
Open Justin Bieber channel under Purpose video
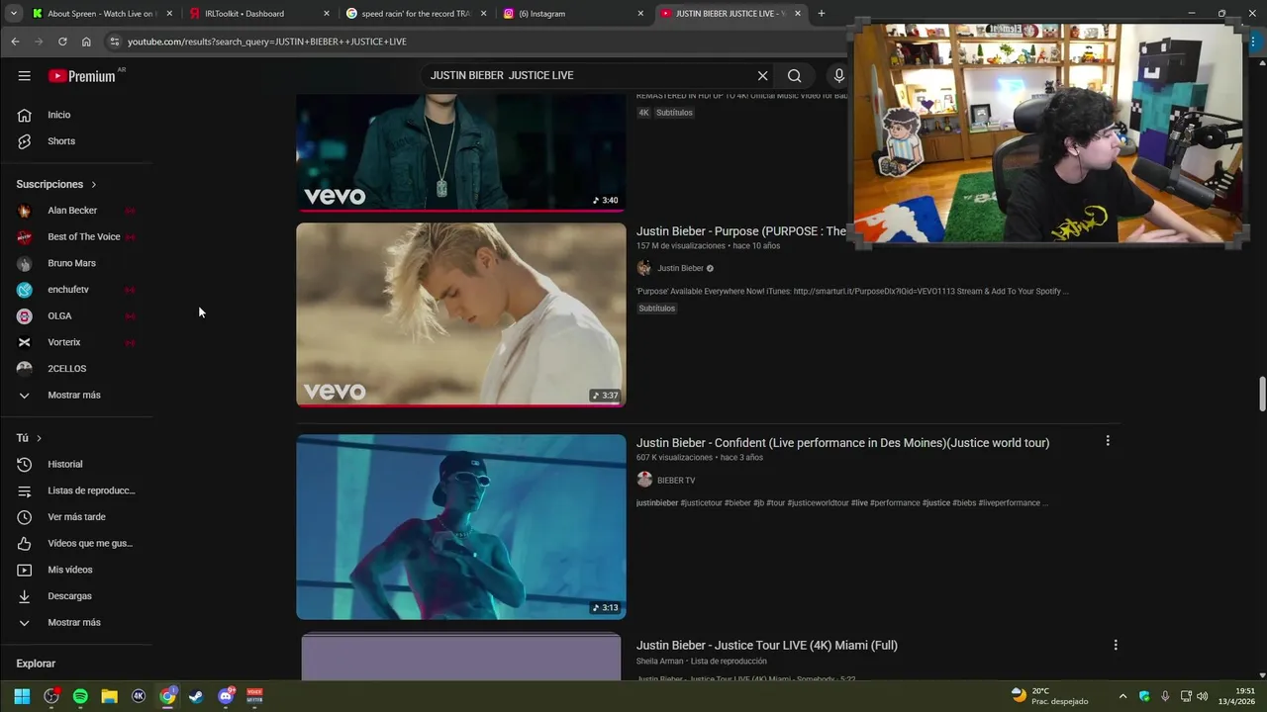pos(680,268)
